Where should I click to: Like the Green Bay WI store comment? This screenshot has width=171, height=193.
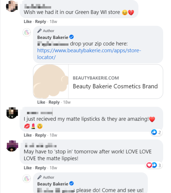tap(28, 22)
